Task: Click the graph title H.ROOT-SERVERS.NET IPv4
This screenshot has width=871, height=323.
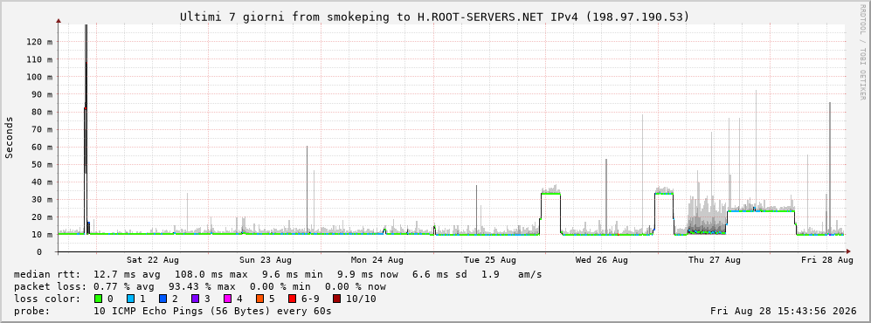Action: [x=497, y=17]
